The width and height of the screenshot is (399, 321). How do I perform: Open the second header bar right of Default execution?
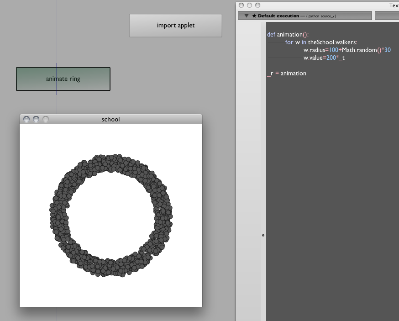[387, 16]
